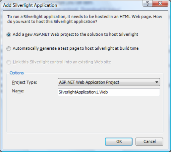Dismiss the dialog with Cancel
Viewport: 171px width, 152px height.
click(149, 141)
